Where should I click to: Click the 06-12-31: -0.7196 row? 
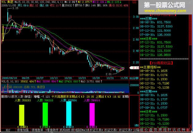click(154, 83)
